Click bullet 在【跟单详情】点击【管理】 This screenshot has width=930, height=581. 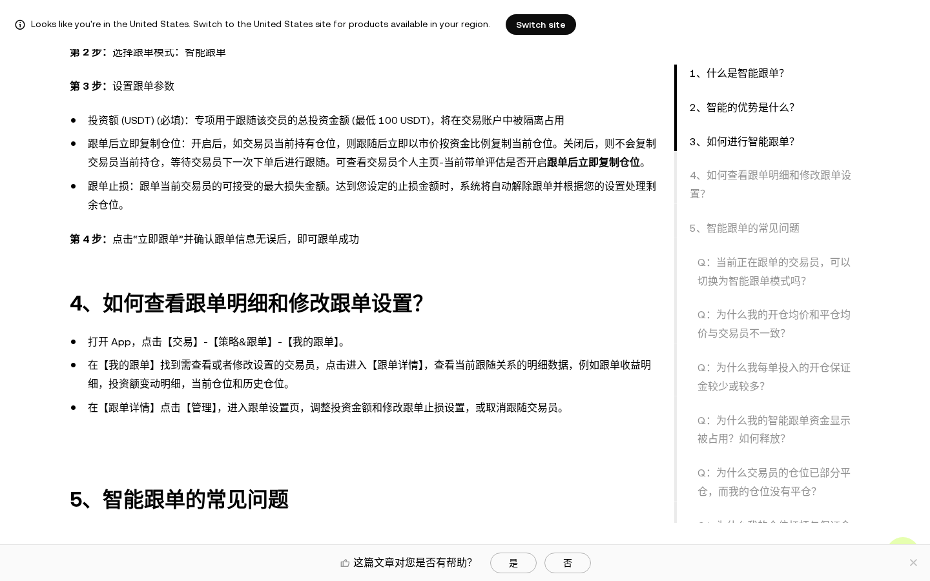[327, 407]
